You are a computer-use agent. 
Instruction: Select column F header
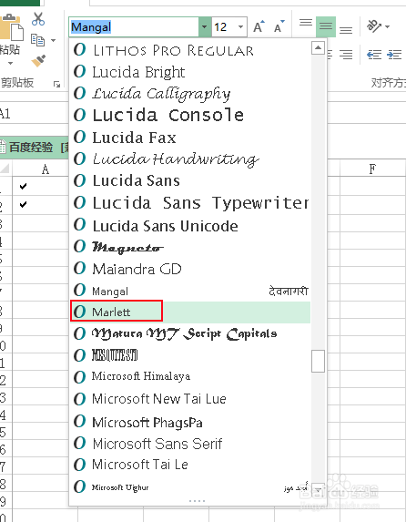point(372,169)
